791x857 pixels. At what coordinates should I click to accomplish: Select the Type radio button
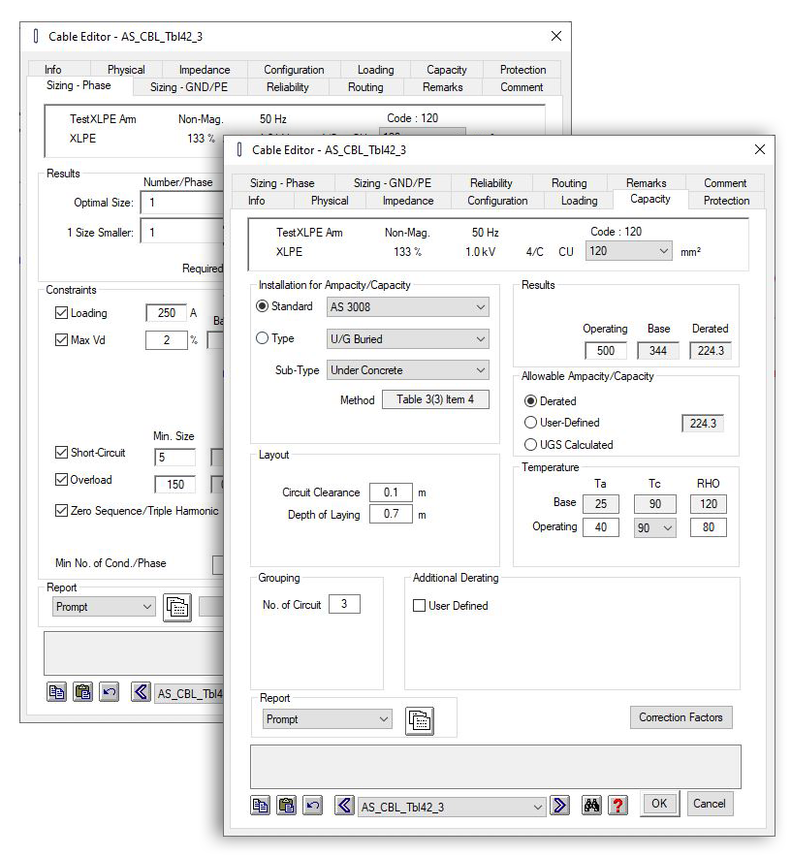pyautogui.click(x=263, y=338)
